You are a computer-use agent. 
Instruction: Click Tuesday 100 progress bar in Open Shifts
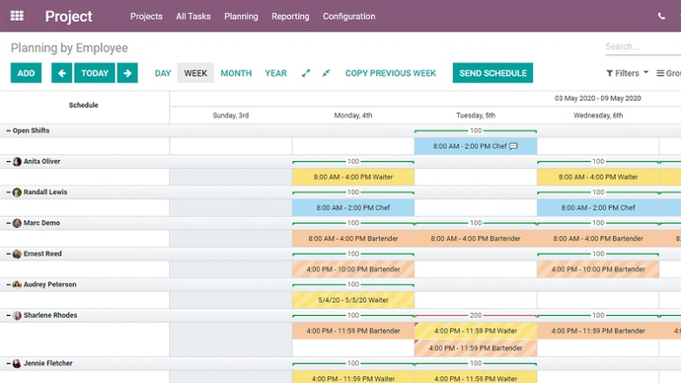click(476, 130)
